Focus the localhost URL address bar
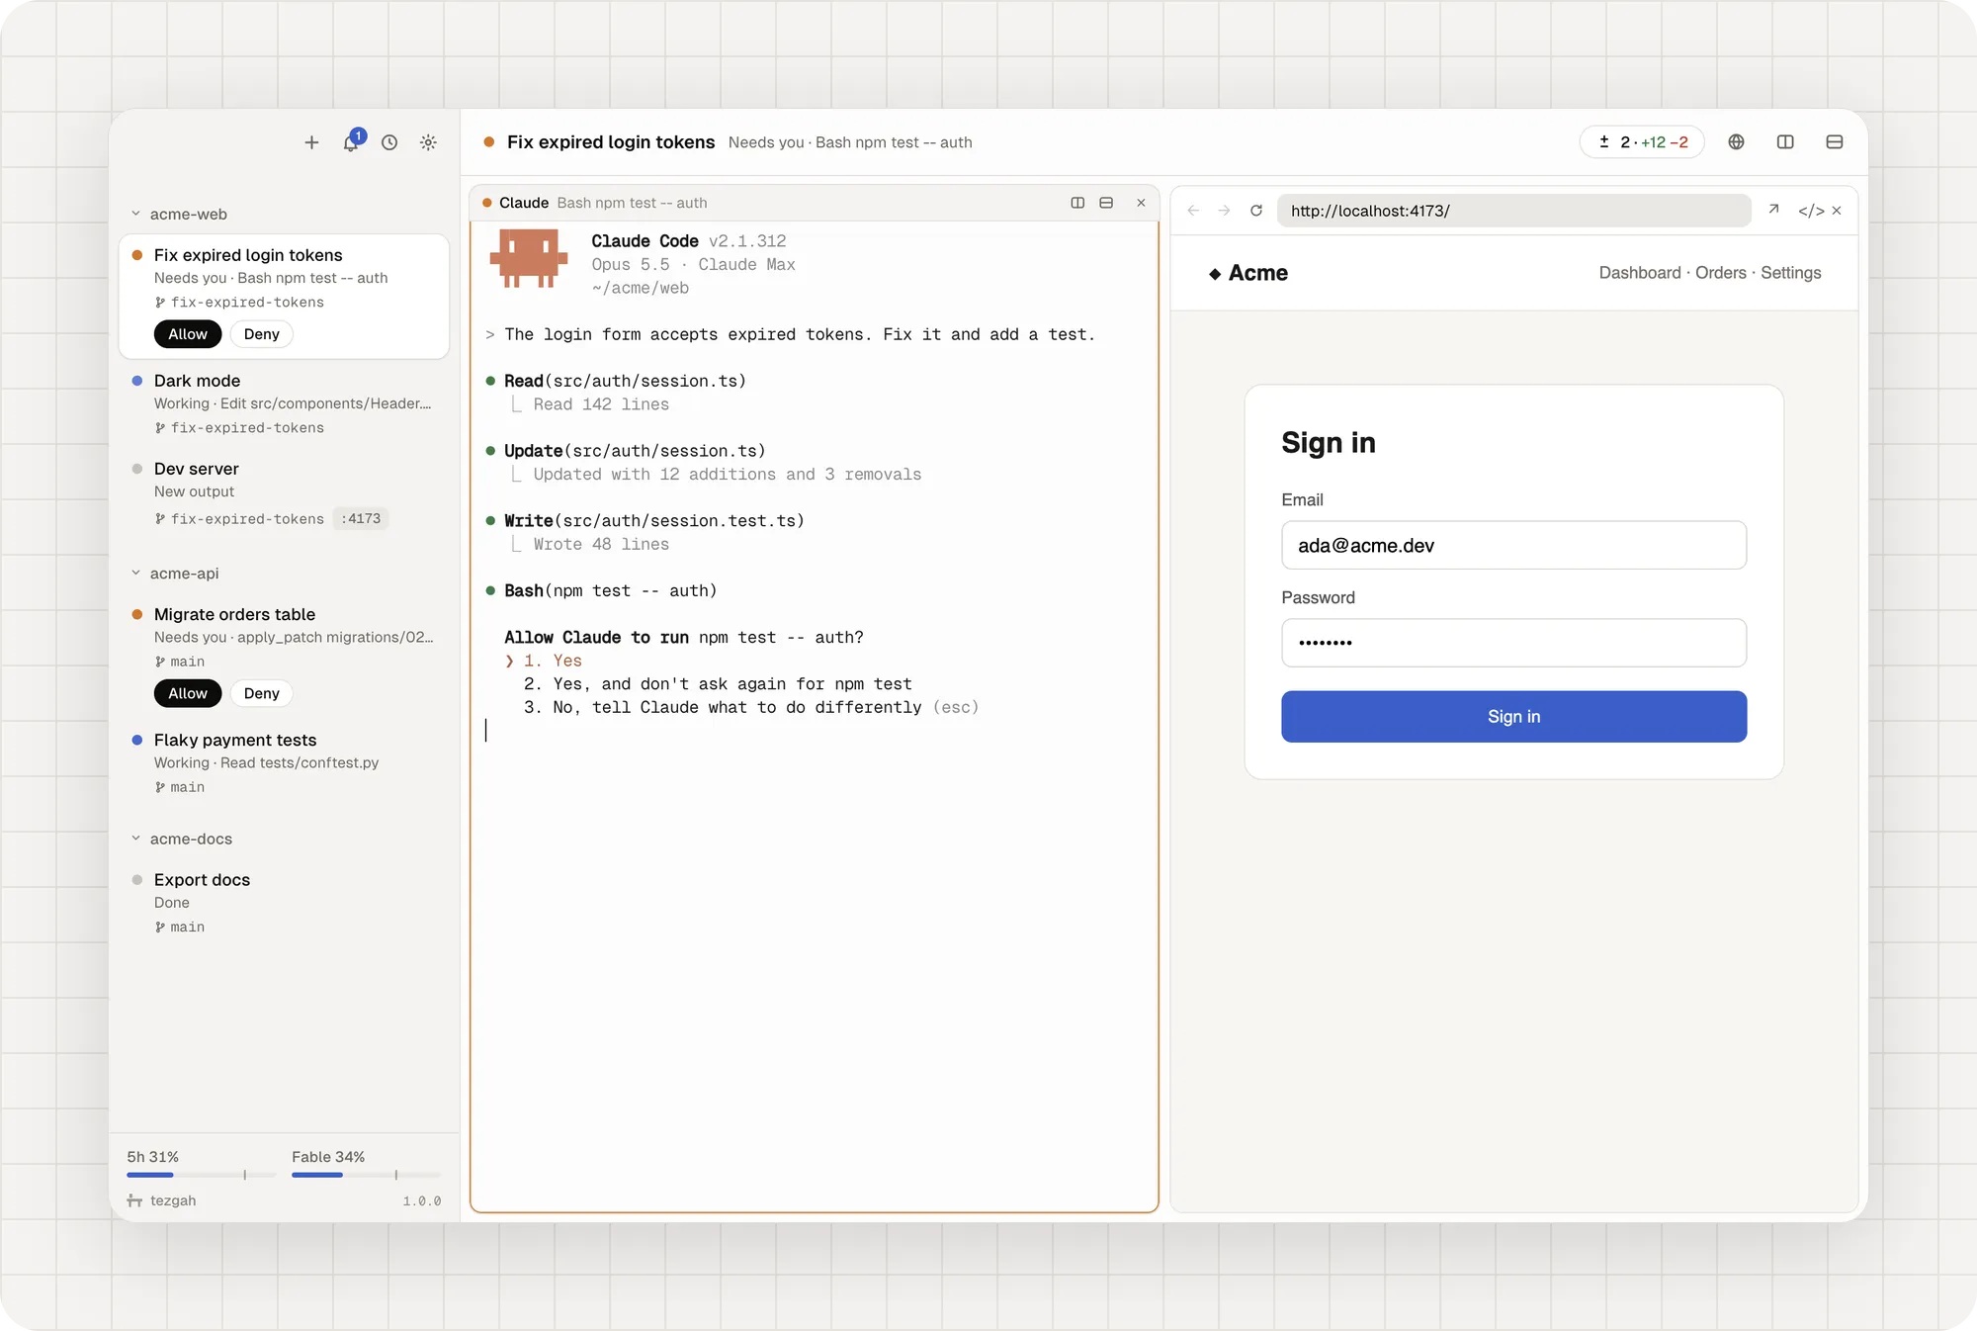Viewport: 1977px width, 1331px height. (1513, 211)
